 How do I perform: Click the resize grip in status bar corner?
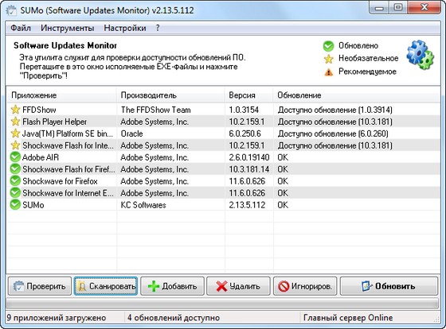coord(436,320)
